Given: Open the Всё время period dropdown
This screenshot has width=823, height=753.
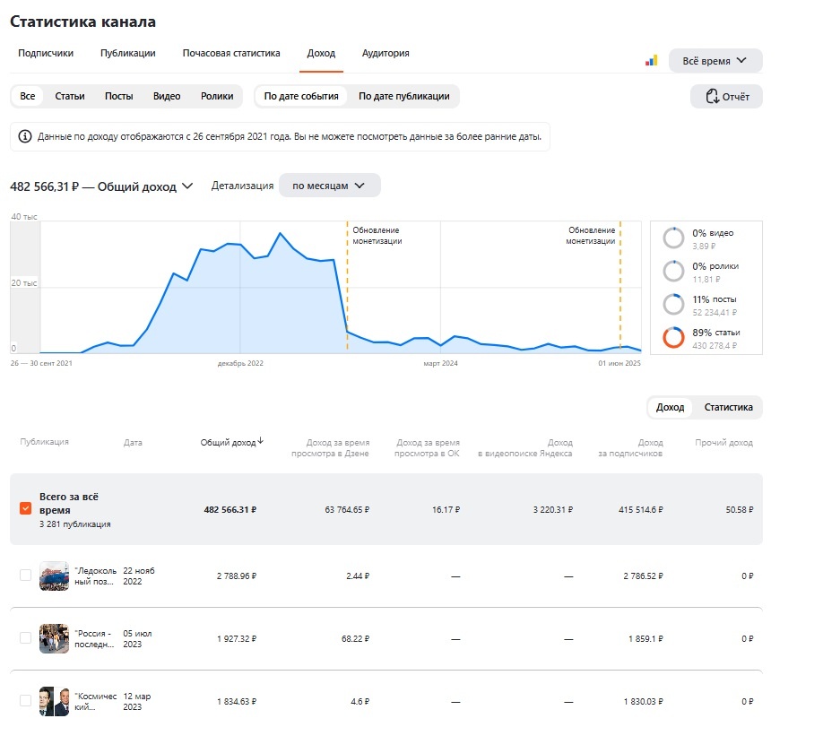Looking at the screenshot, I should [715, 61].
